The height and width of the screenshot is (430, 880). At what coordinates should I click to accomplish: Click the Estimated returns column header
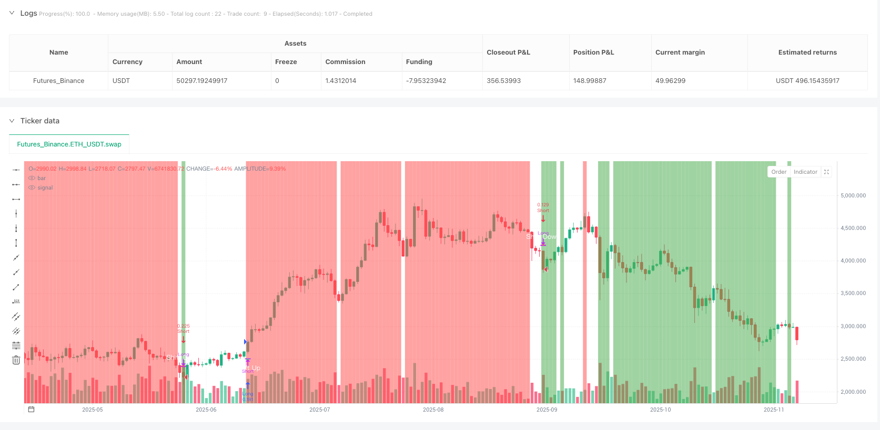click(807, 53)
